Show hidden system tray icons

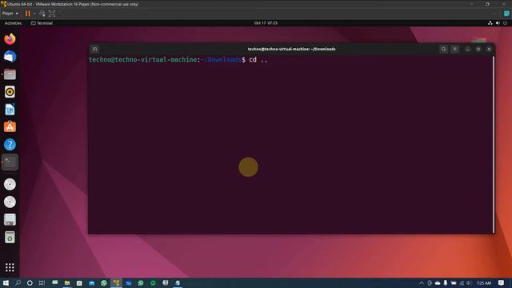pyautogui.click(x=422, y=283)
